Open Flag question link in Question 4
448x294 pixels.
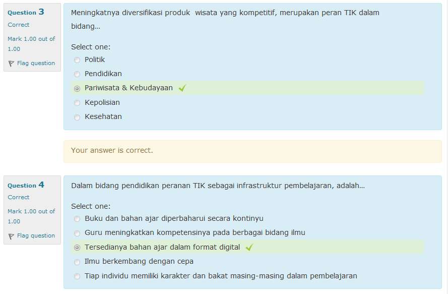pos(36,236)
